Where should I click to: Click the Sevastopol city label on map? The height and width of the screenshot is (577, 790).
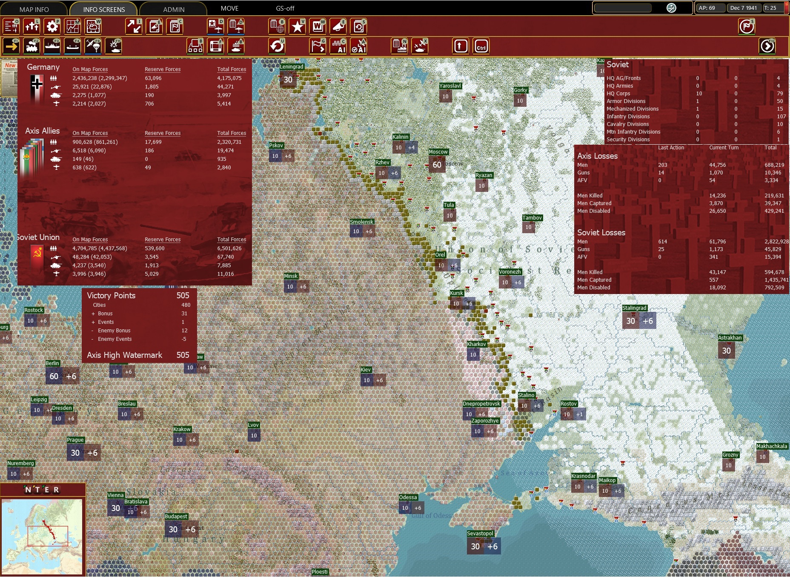point(480,534)
